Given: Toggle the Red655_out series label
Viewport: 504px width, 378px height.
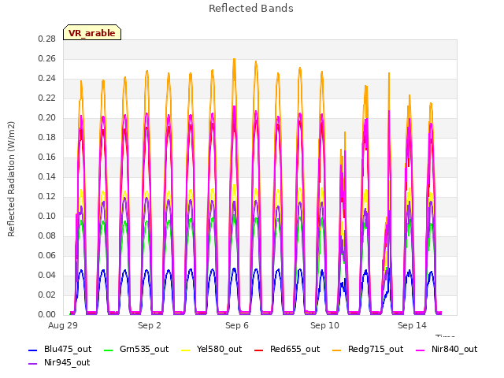Looking at the screenshot, I should pyautogui.click(x=295, y=349).
